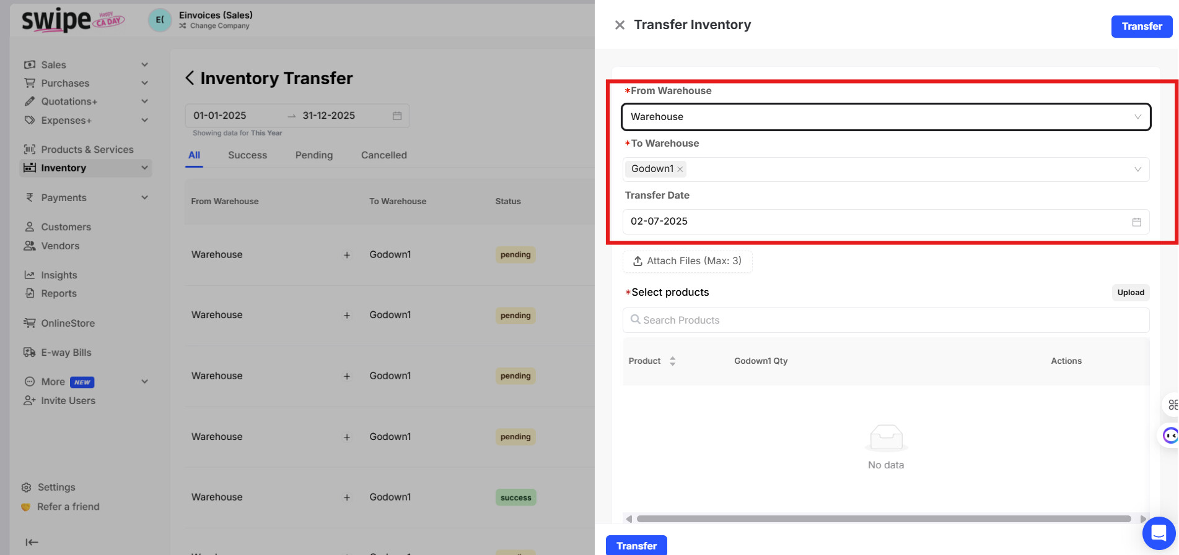Screen dimensions: 1179x555
Task: Open the date range calendar icon
Action: pyautogui.click(x=397, y=116)
